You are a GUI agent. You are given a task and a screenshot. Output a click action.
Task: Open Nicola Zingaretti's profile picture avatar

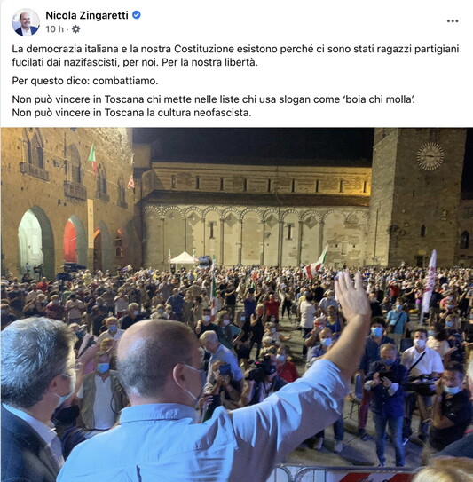pos(26,22)
